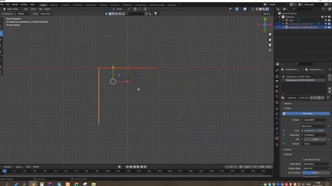
Task: Click the viewport header filter funnel icon
Action: click(x=156, y=14)
